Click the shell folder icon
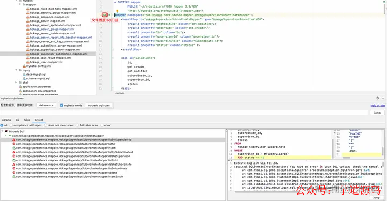Viewport: 387px width, 201px height. coord(20,83)
